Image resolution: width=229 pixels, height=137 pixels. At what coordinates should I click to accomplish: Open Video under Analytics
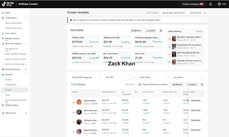point(7,95)
